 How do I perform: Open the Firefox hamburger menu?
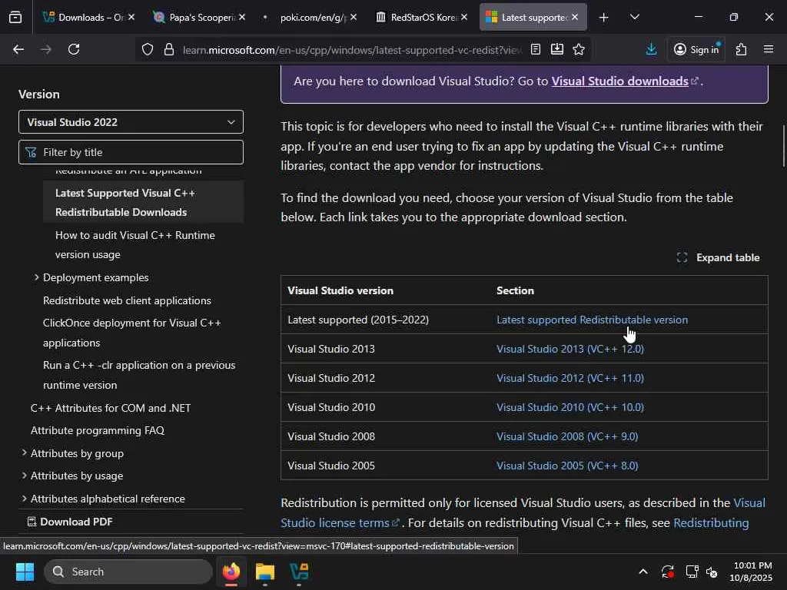pyautogui.click(x=769, y=49)
